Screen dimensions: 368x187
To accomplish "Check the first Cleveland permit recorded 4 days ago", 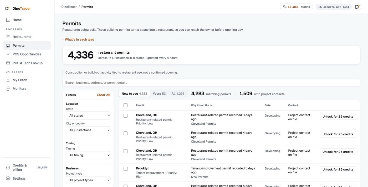I will (x=125, y=133).
